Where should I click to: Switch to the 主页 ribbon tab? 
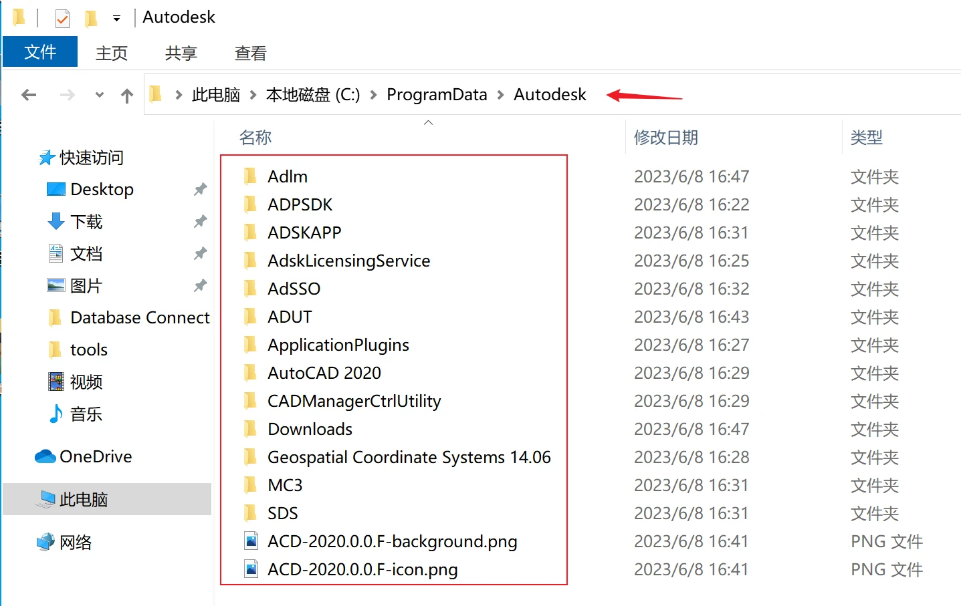112,53
